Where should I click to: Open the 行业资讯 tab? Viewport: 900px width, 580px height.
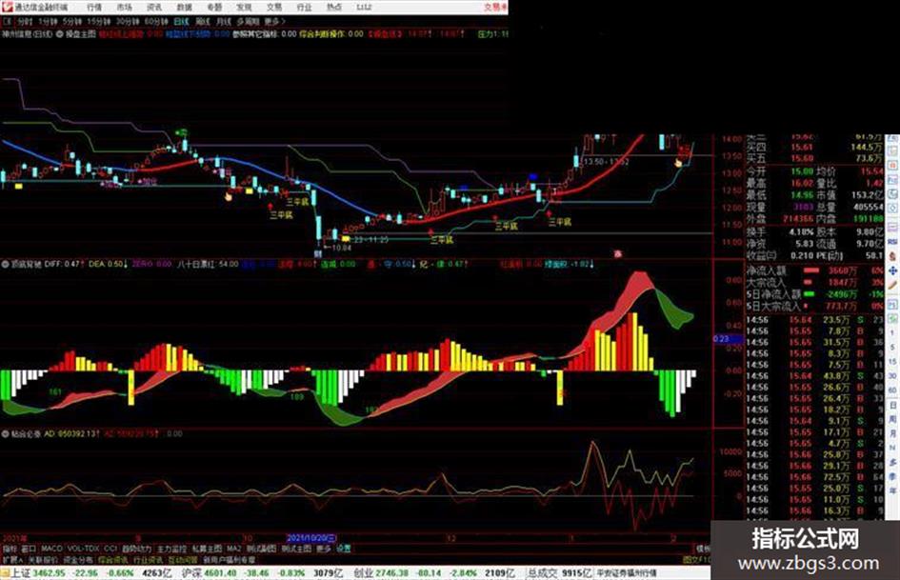click(148, 559)
